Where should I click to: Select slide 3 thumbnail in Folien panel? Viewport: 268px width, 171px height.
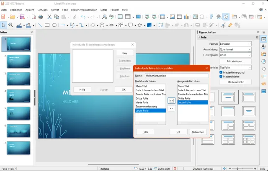tap(19, 79)
